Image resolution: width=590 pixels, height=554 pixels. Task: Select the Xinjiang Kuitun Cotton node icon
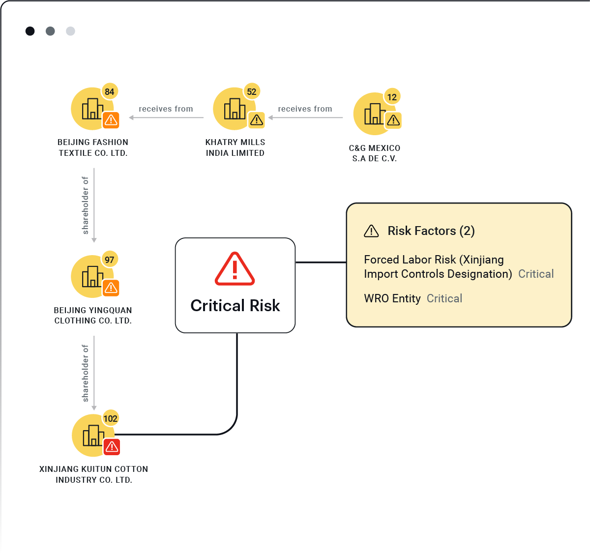pos(93,436)
